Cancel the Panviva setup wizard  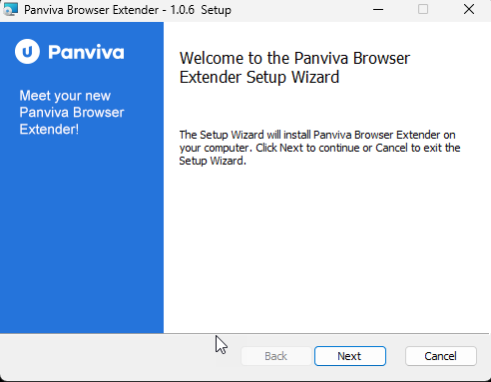tap(440, 356)
